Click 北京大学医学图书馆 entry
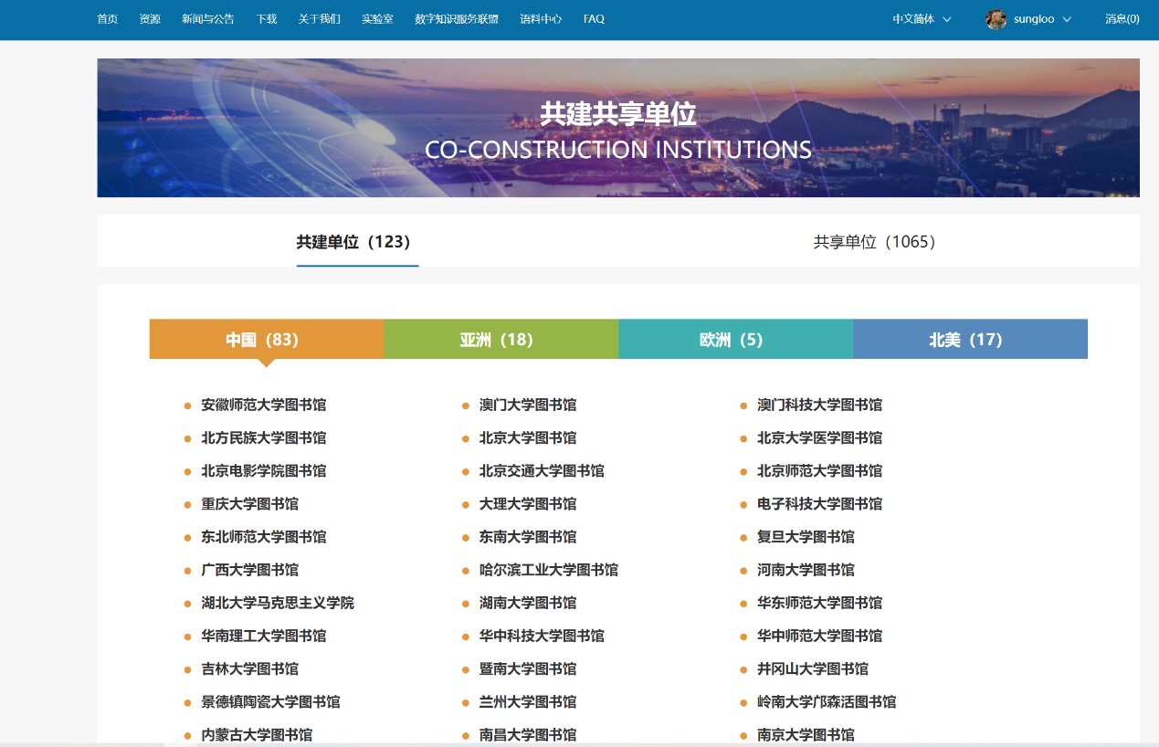The width and height of the screenshot is (1159, 747). (819, 437)
